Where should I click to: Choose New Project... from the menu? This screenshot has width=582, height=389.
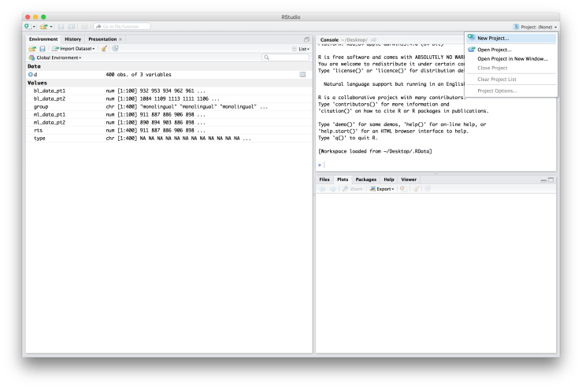[x=511, y=38]
